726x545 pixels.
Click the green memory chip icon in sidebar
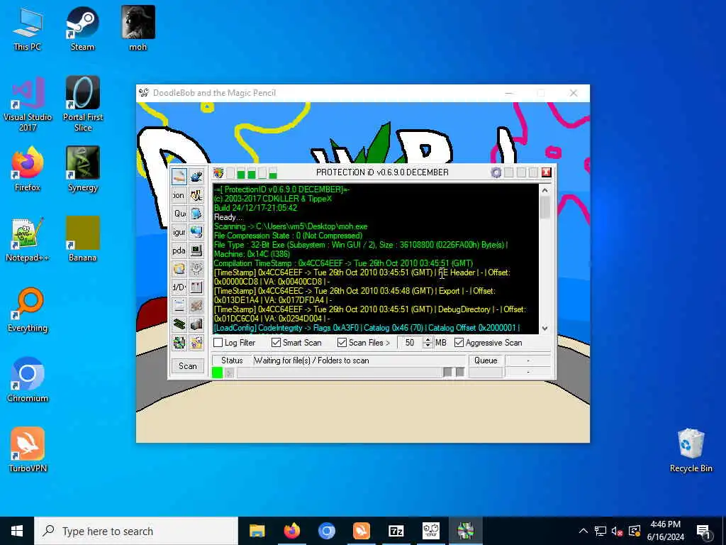click(179, 324)
